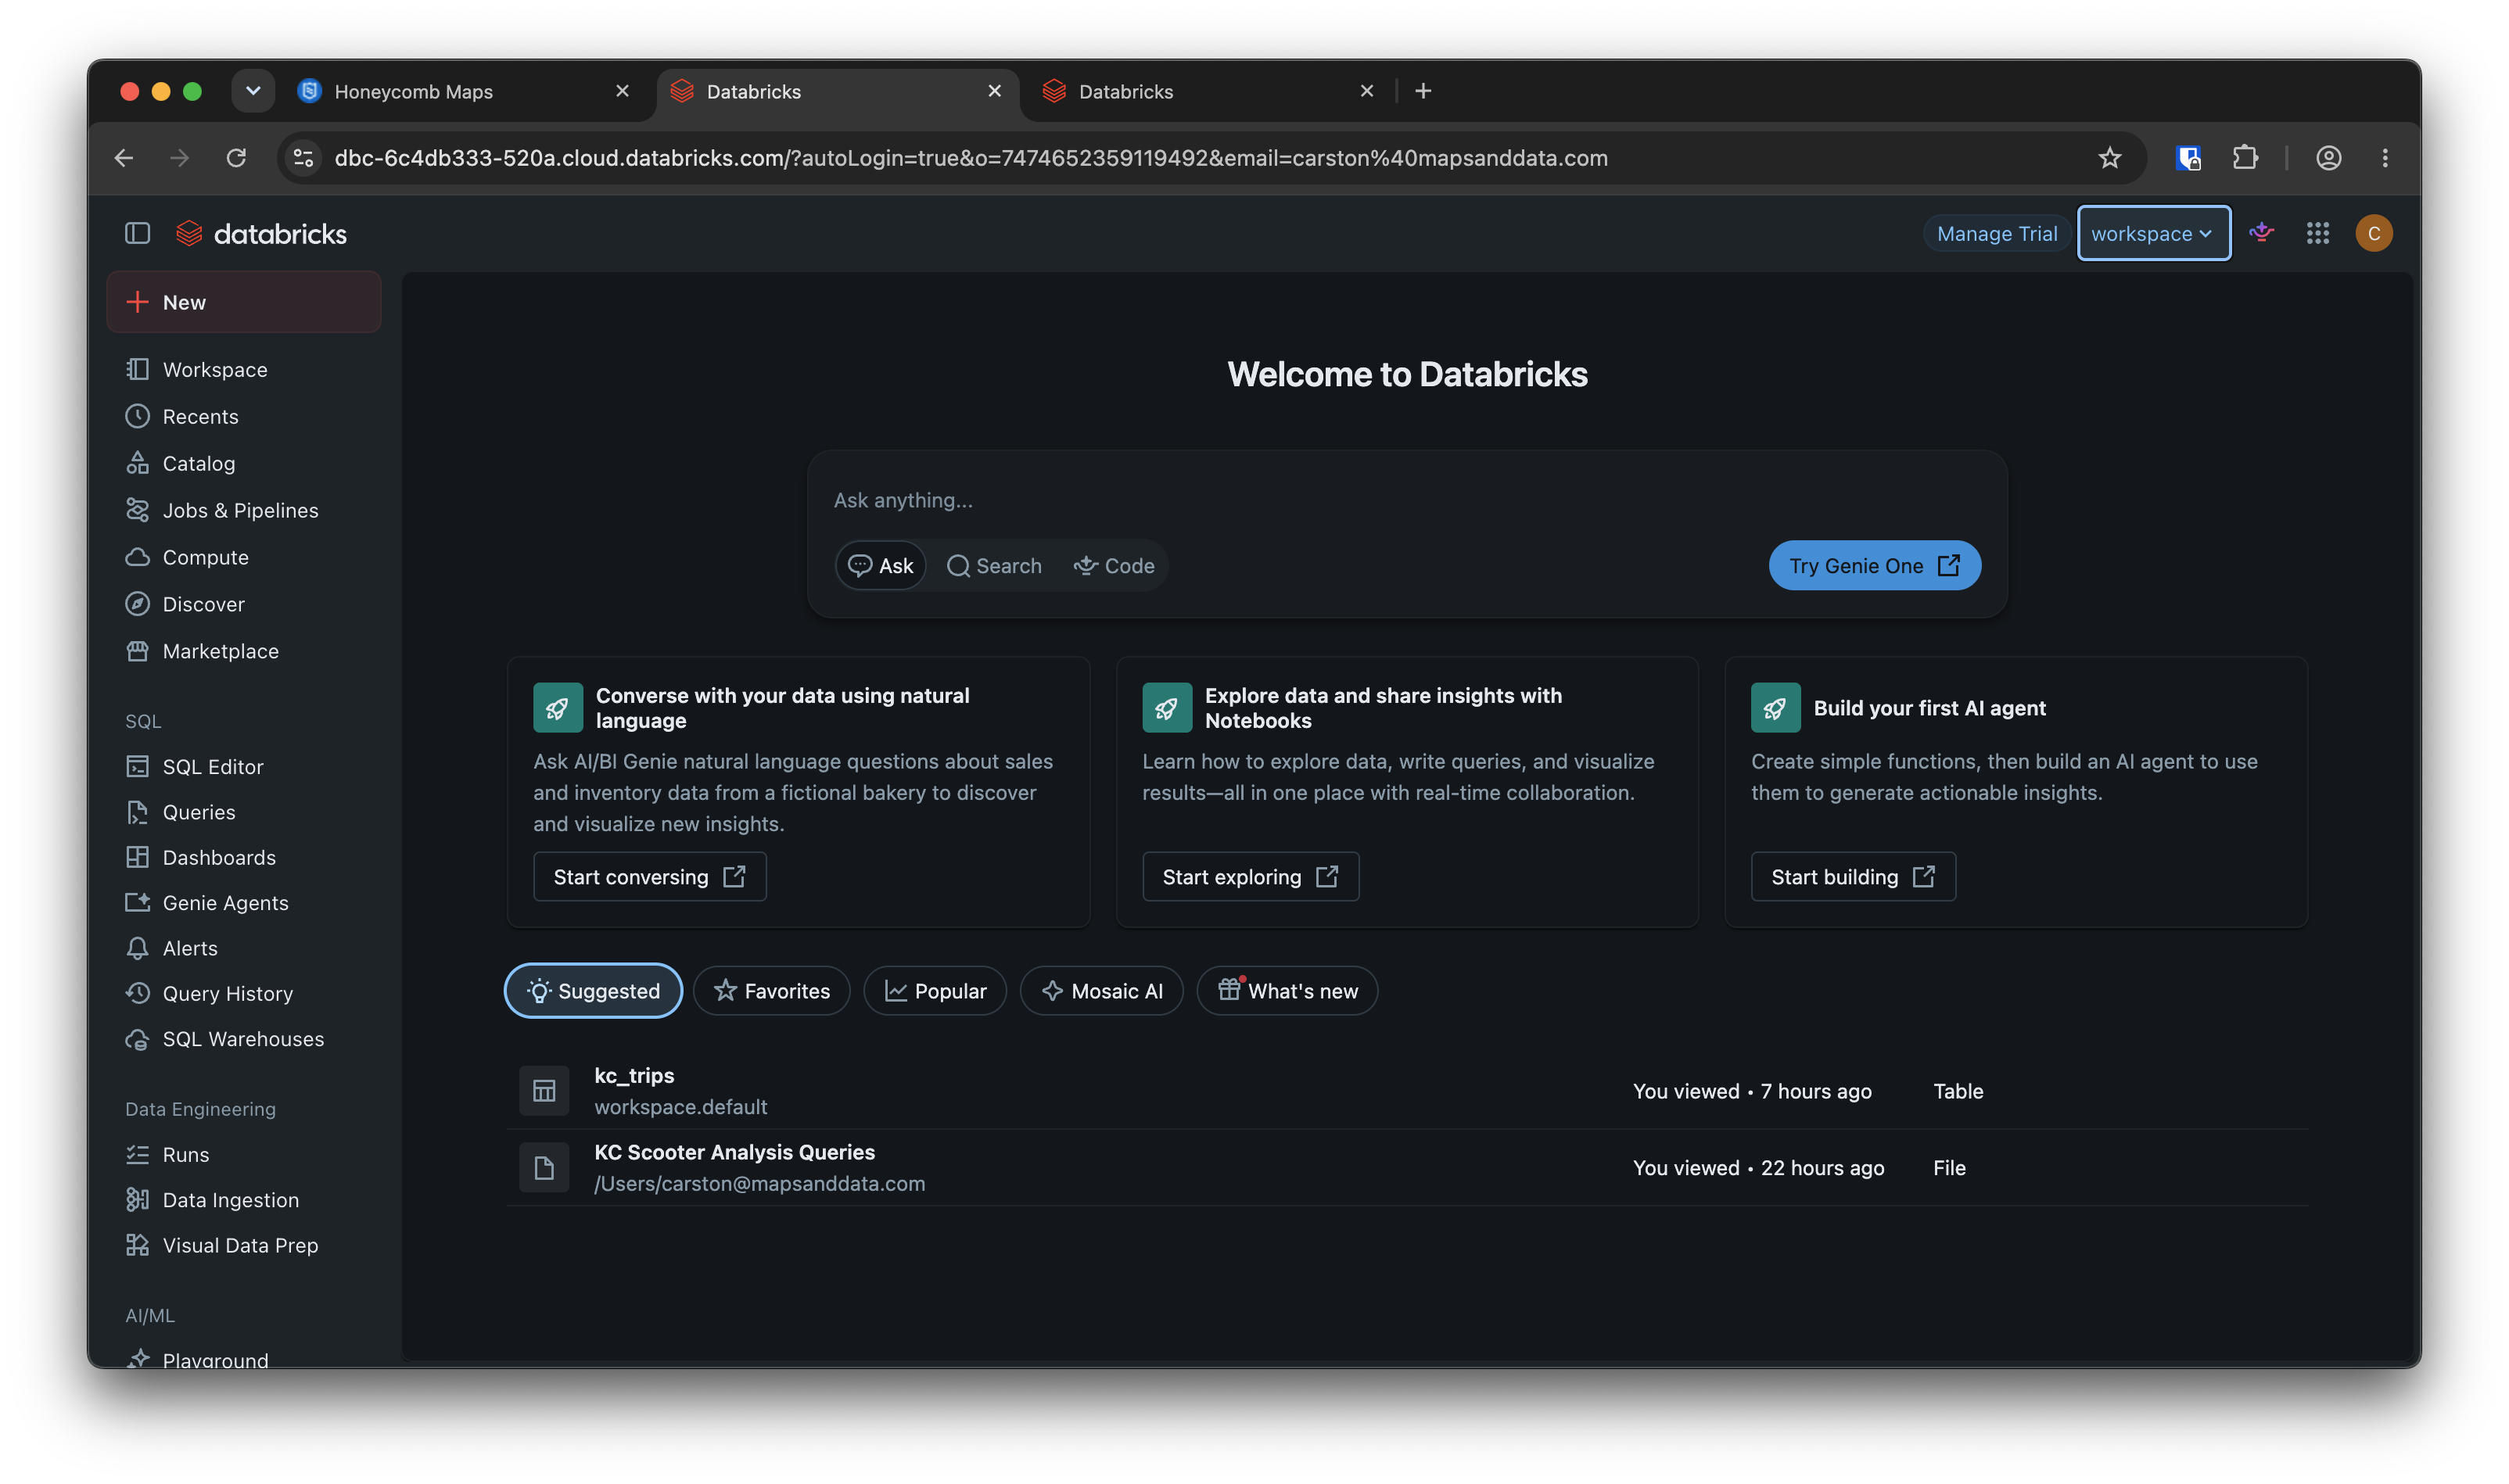Select the Ask mode toggle
This screenshot has width=2509, height=1484.
pyautogui.click(x=881, y=566)
